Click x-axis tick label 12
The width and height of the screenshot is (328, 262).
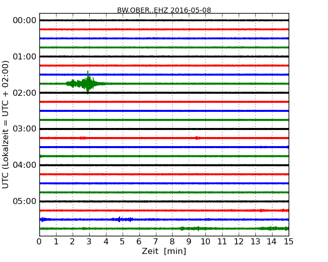pyautogui.click(x=239, y=242)
